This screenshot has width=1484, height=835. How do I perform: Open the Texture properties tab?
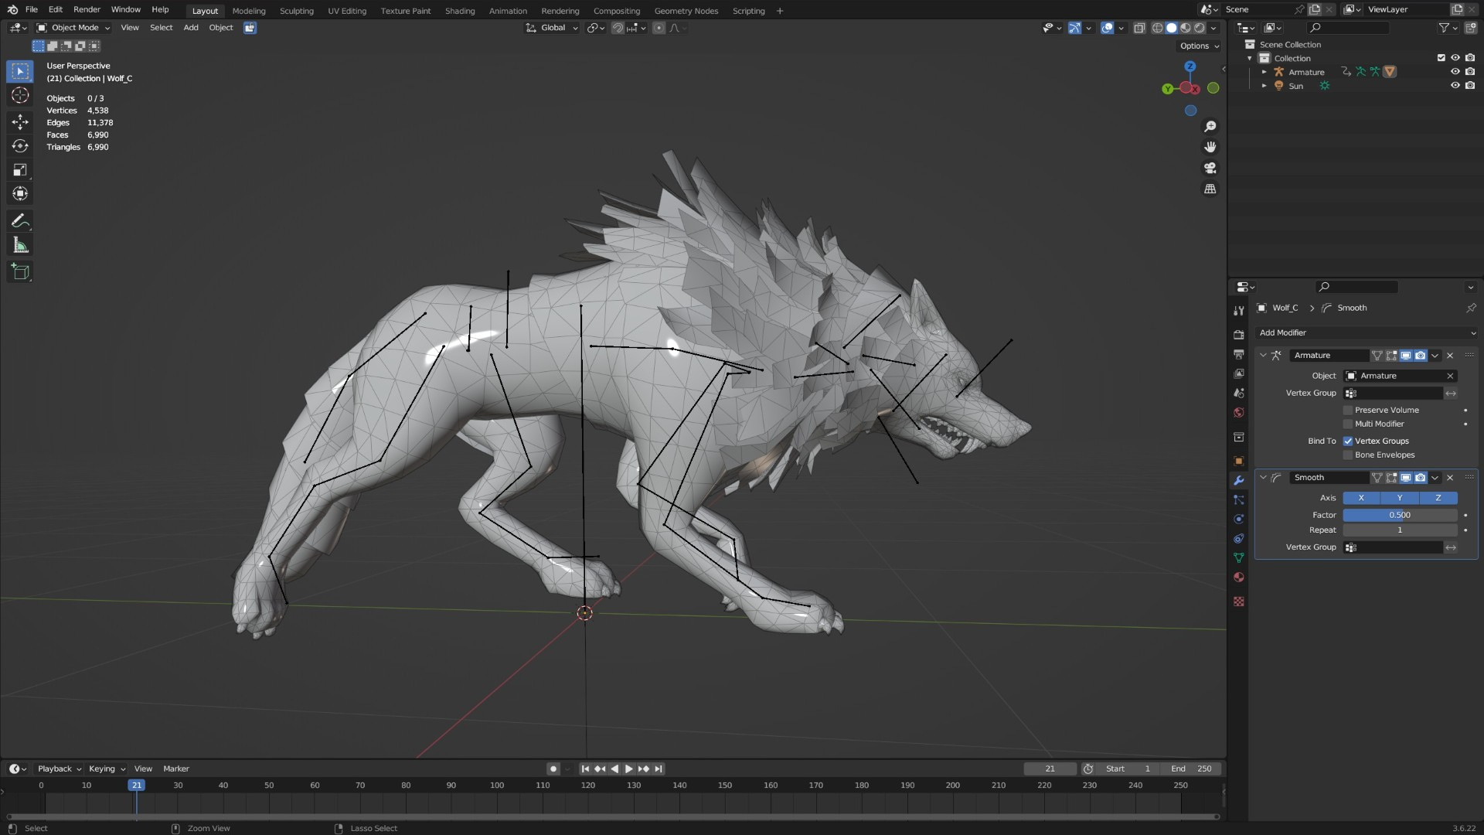(1239, 601)
